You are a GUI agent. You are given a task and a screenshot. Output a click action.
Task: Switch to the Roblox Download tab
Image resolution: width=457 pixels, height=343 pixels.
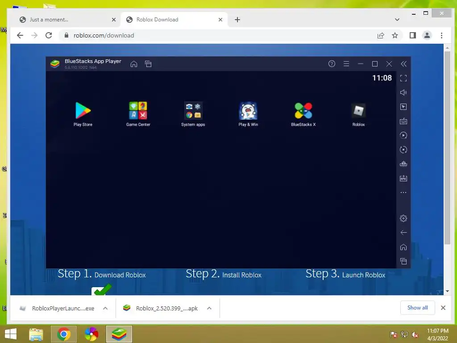point(174,20)
